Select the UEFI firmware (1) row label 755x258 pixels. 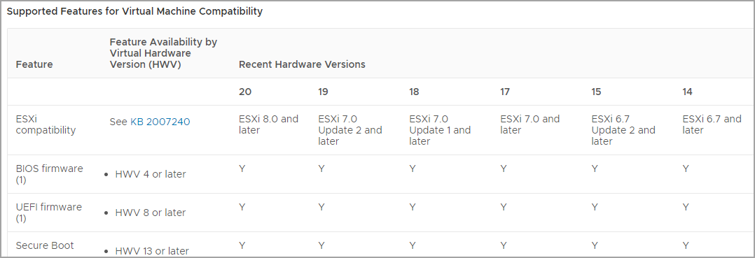(x=48, y=213)
